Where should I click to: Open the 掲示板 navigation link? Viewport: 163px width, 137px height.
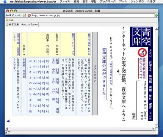pos(150,79)
